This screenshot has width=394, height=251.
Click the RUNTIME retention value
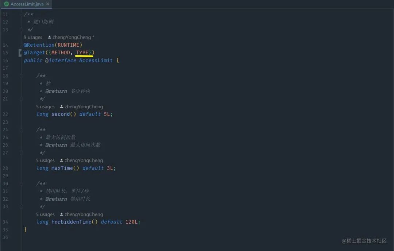[x=68, y=45]
